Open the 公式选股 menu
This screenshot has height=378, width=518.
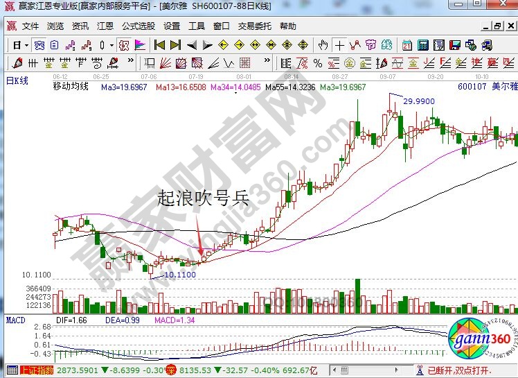[x=139, y=26]
